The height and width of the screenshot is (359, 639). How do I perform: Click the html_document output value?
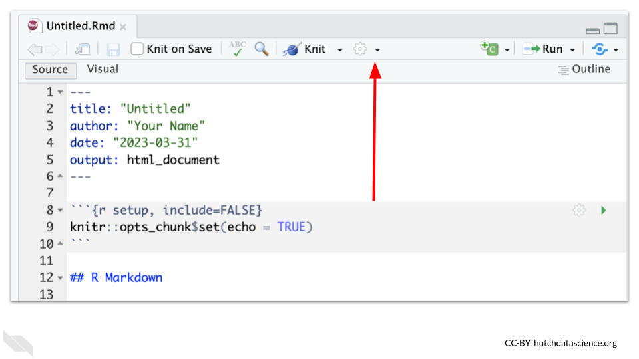pos(173,160)
